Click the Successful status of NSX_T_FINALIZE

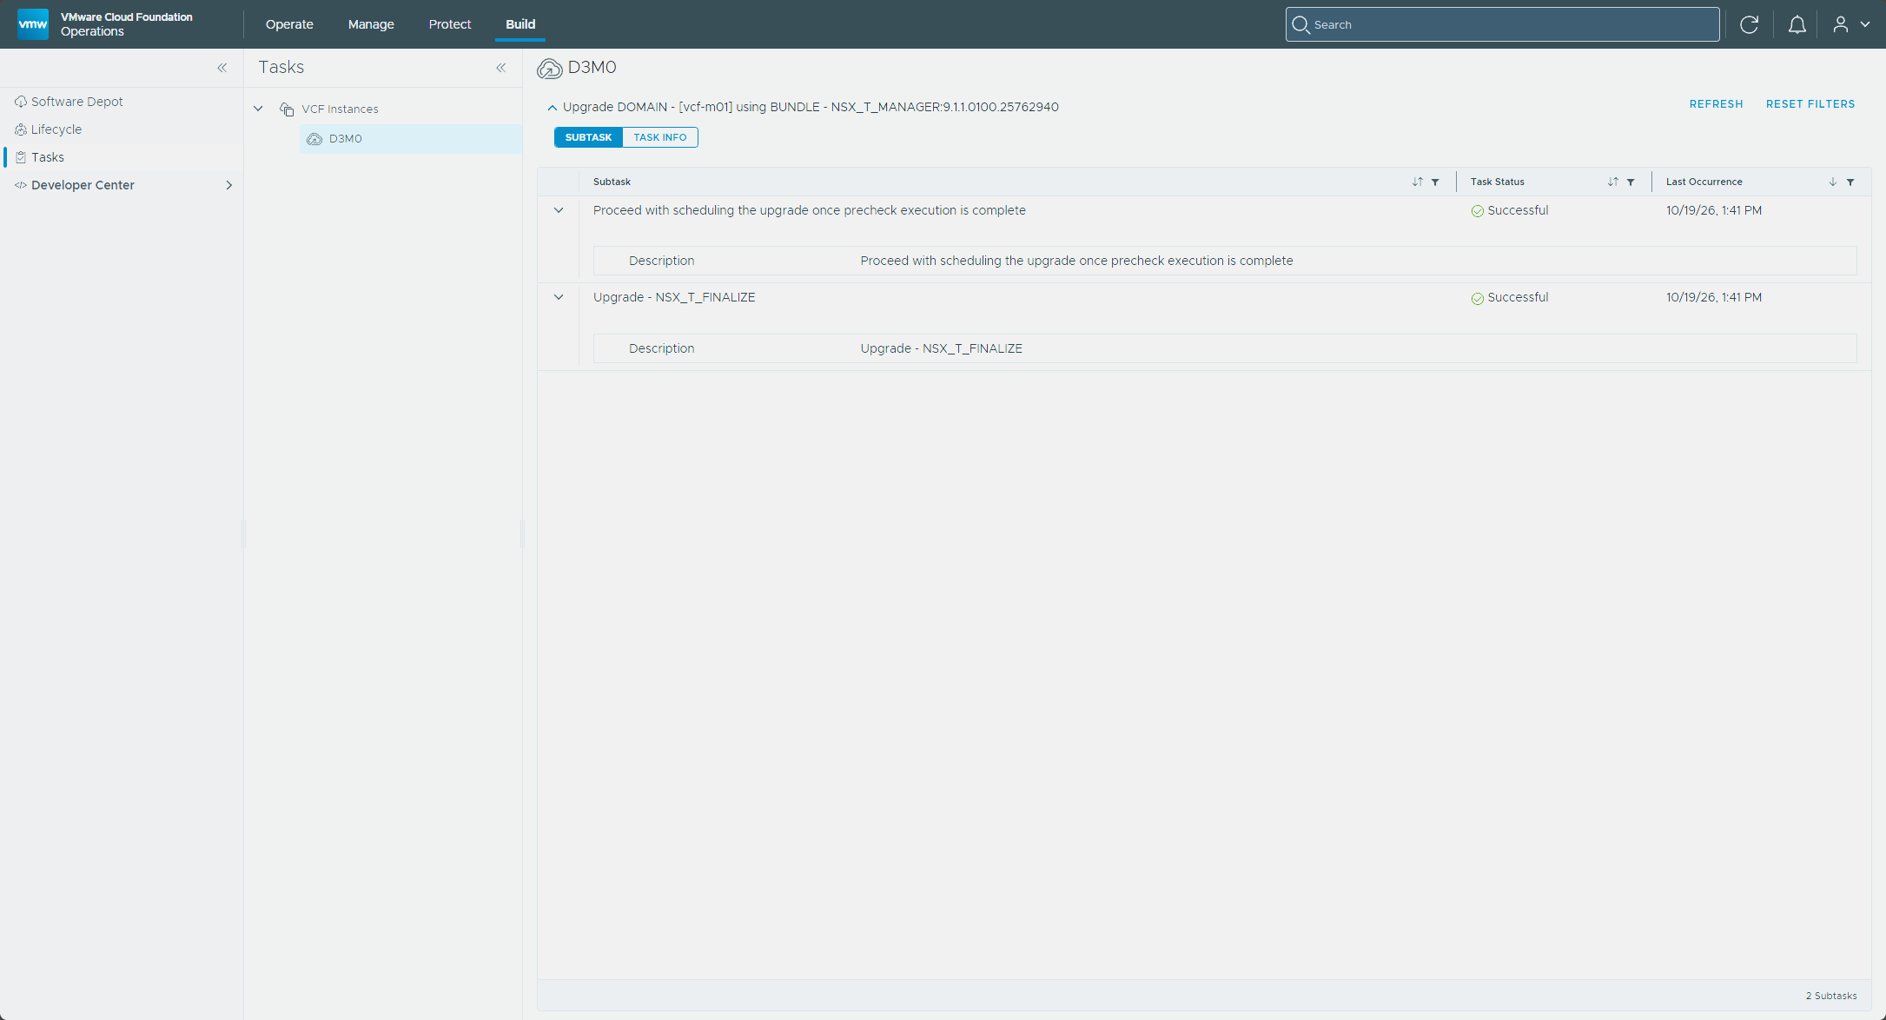click(x=1510, y=297)
